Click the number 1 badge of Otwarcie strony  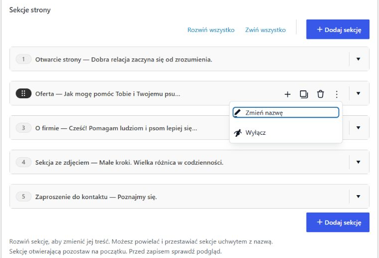point(23,59)
